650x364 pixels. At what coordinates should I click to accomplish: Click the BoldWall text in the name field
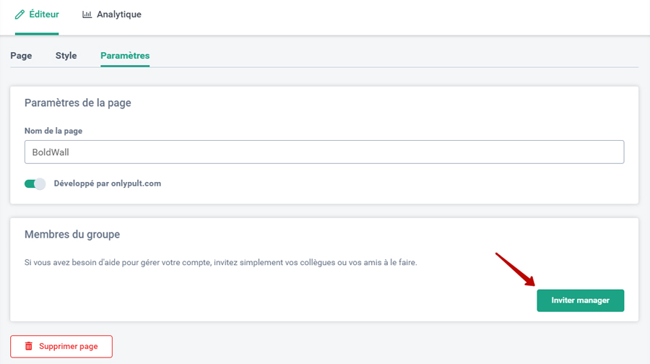coord(51,152)
